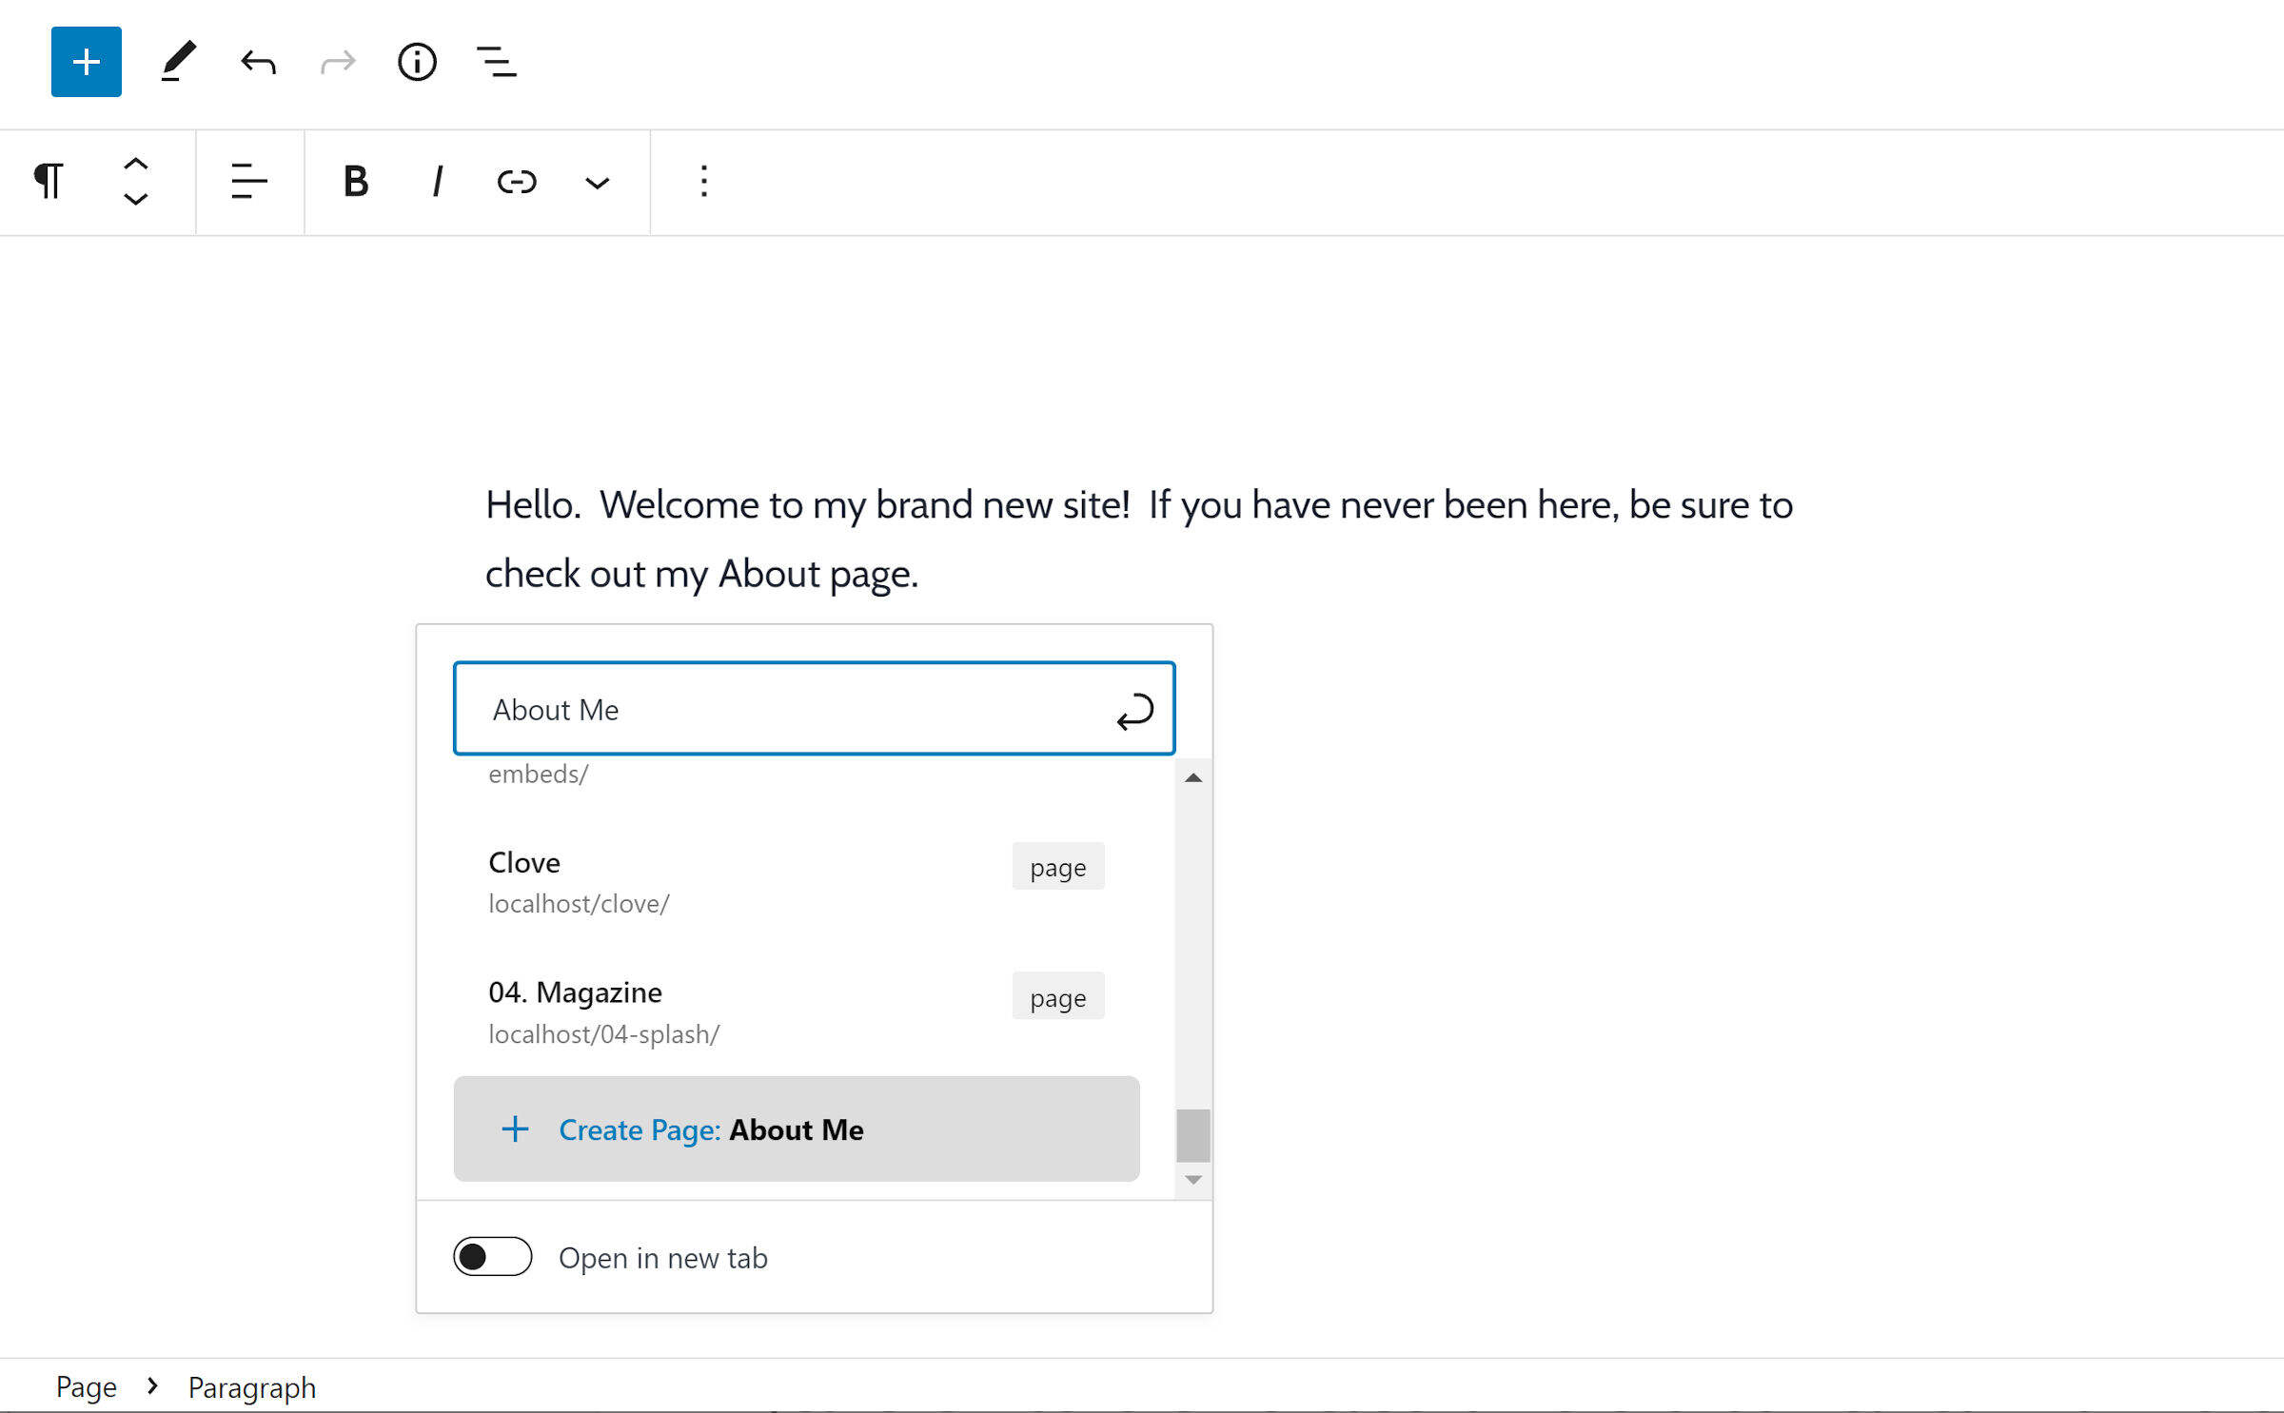Viewport: 2284px width, 1413px height.
Task: Click the link URL search field
Action: (x=780, y=710)
